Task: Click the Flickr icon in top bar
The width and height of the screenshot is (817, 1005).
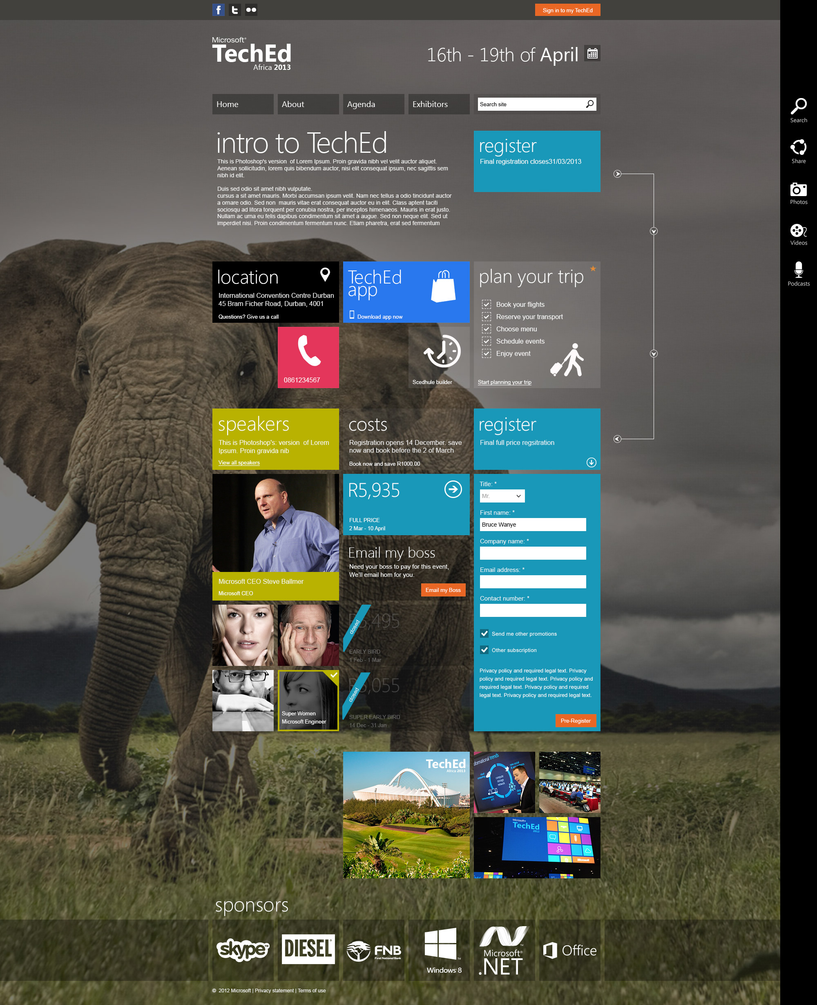Action: click(x=251, y=10)
